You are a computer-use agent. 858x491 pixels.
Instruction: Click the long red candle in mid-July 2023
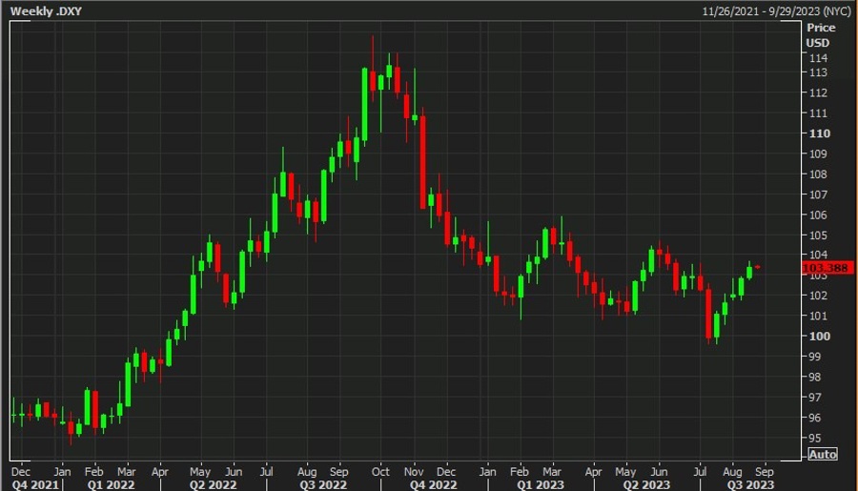(708, 313)
